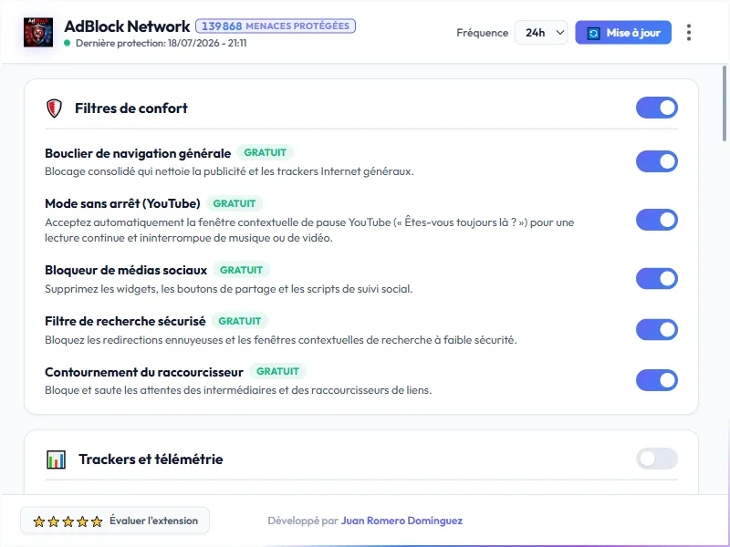Image resolution: width=730 pixels, height=547 pixels.
Task: Toggle Bloqueur de médias sociaux switch
Action: (656, 279)
